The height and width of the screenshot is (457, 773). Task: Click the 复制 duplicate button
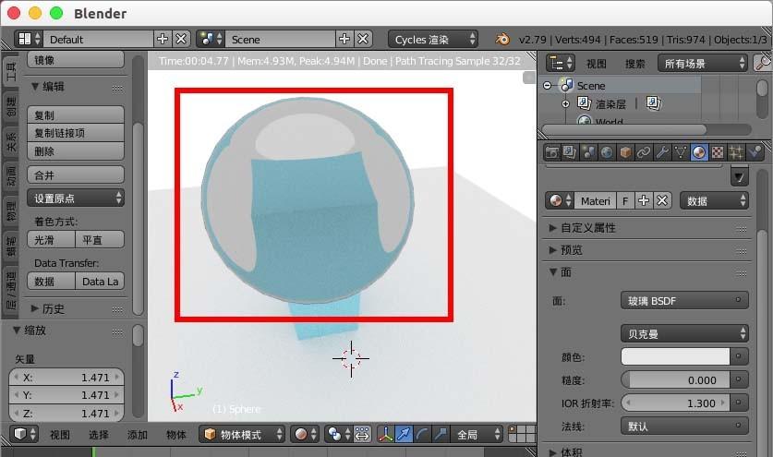click(x=76, y=114)
